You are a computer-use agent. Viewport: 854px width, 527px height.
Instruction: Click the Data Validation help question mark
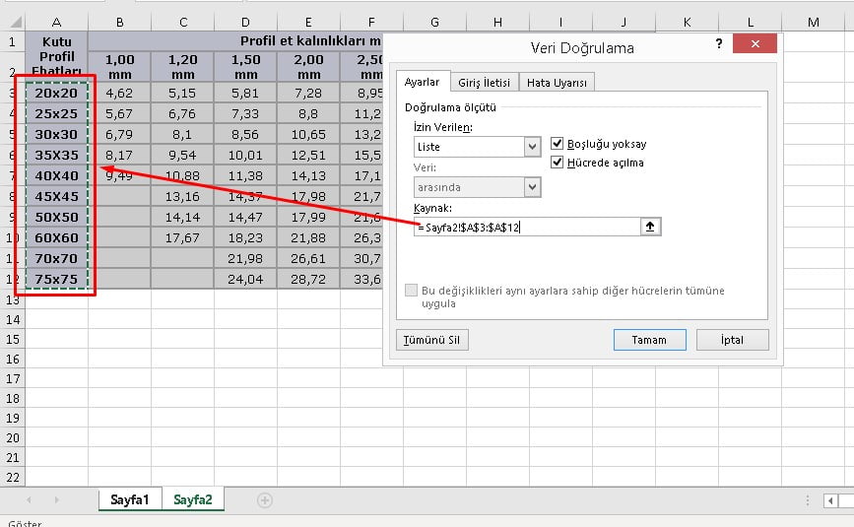coord(718,44)
